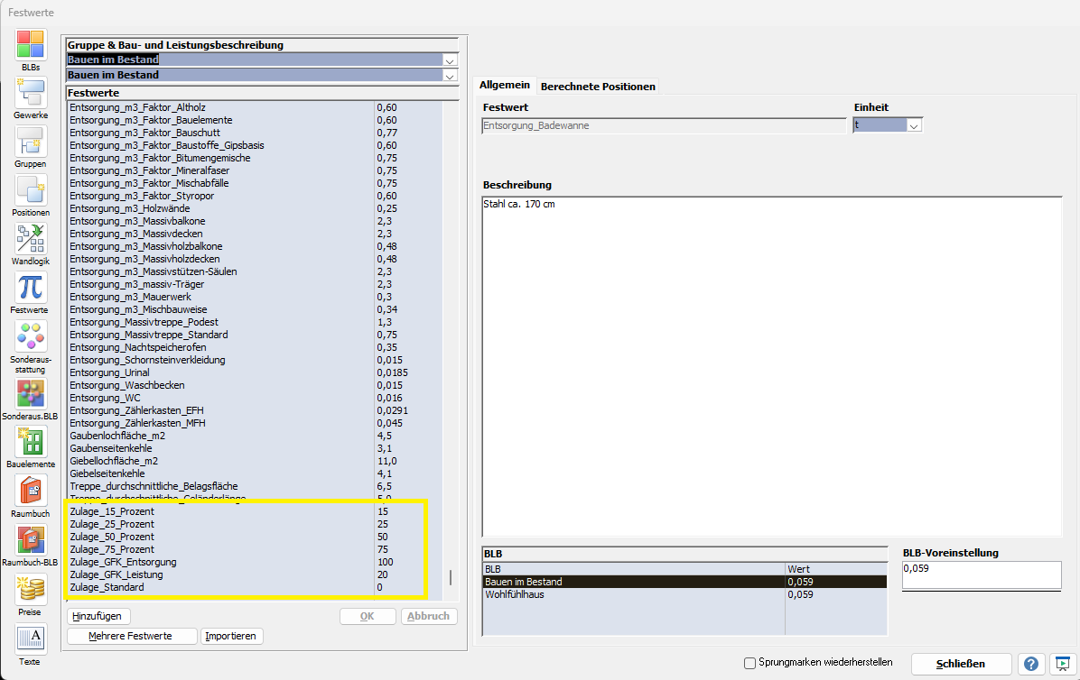Image resolution: width=1080 pixels, height=680 pixels.
Task: Open the Bauelemente sidebar icon
Action: [31, 441]
